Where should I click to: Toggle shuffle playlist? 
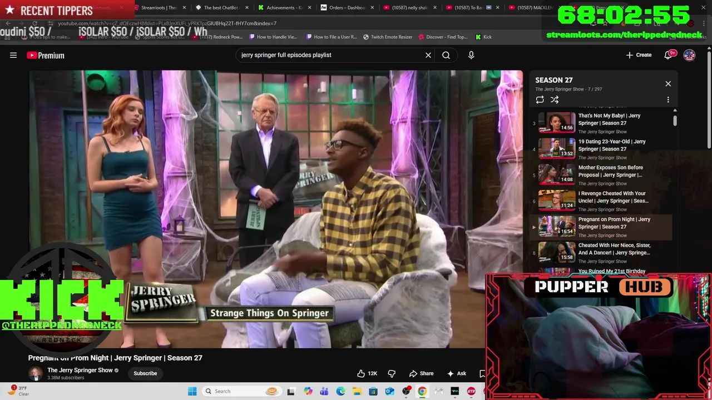[555, 99]
